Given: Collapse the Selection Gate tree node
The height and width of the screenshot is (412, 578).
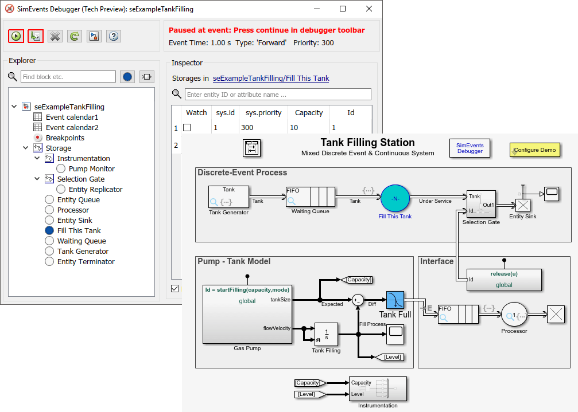Looking at the screenshot, I should [x=37, y=179].
